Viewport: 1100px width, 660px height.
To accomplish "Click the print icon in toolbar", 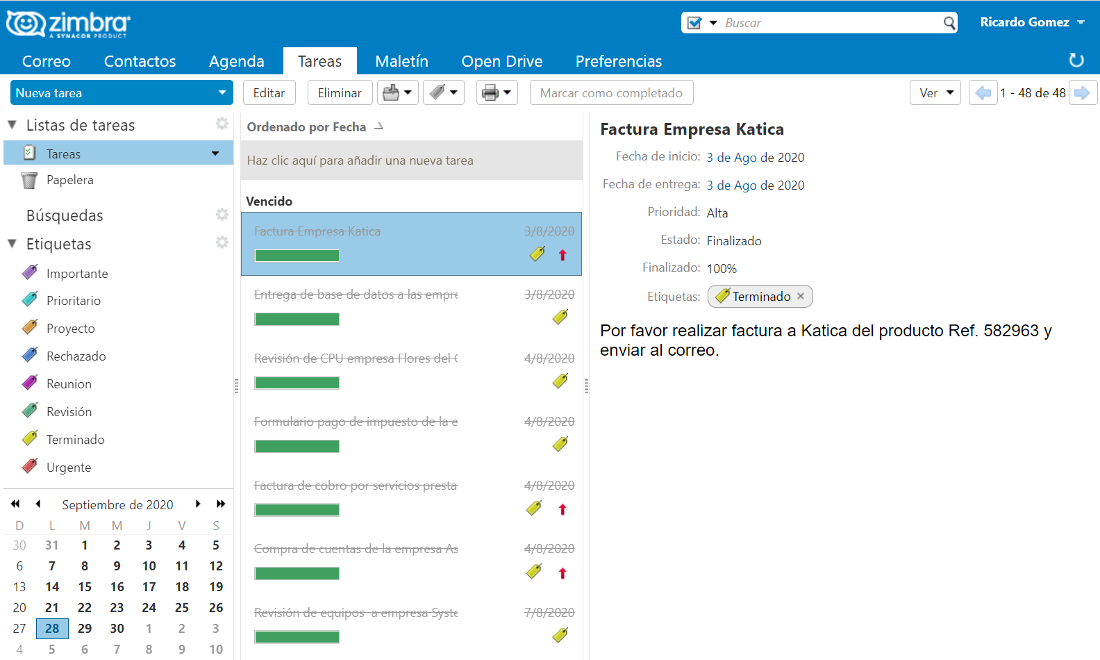I will click(x=490, y=92).
